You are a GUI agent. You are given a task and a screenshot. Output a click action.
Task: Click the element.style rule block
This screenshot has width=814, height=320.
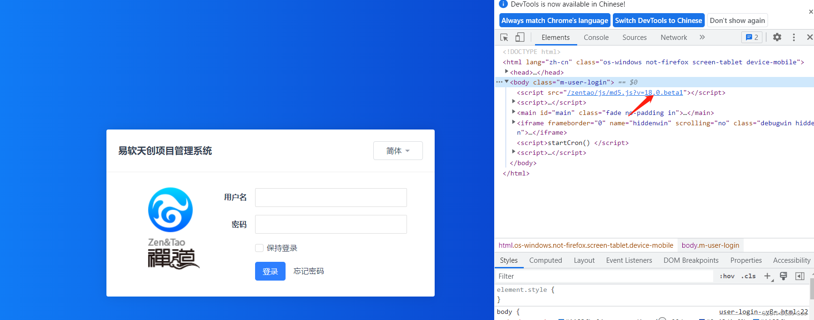pos(526,294)
